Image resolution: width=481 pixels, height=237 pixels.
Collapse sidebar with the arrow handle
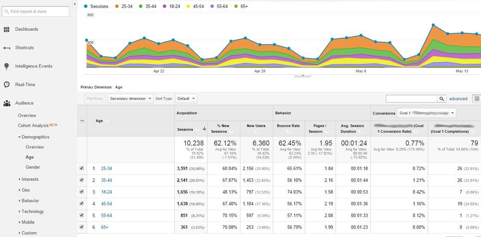[x=75, y=4]
